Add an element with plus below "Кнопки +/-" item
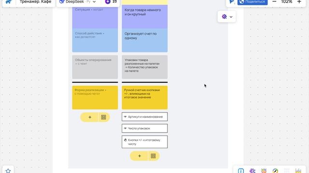 (140, 156)
